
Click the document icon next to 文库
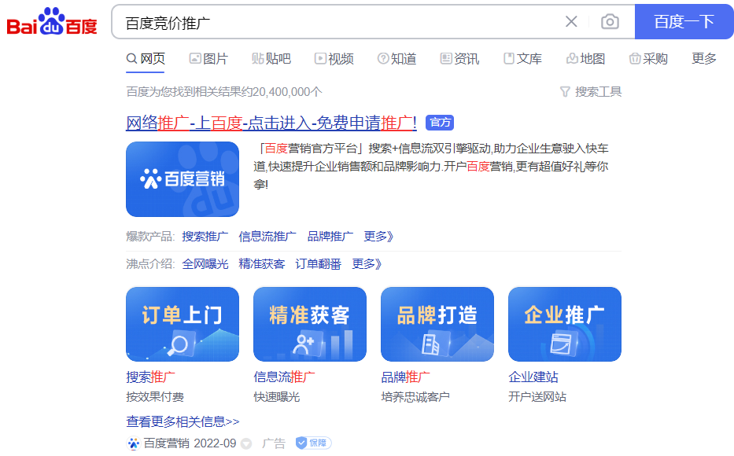(x=508, y=59)
